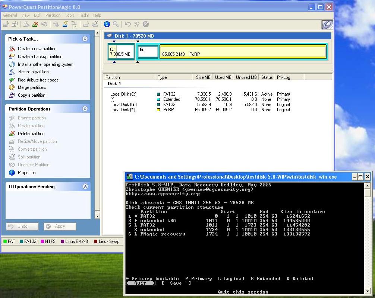Viewport: 375px width, 298px height.
Task: Click the Delete partition icon in Partition Operations
Action: coord(12,134)
